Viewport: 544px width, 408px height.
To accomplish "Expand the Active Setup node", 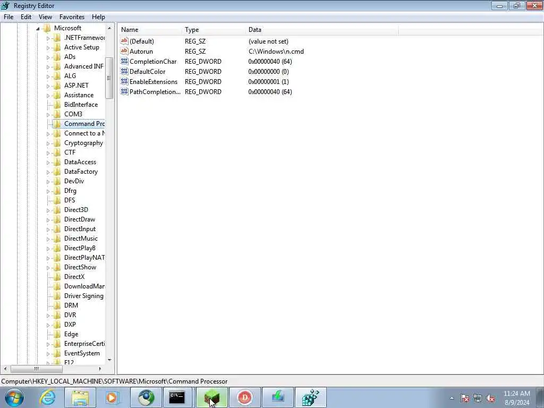I will pos(48,48).
